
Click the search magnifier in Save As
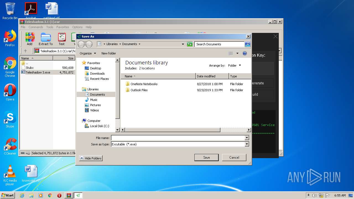(248, 44)
